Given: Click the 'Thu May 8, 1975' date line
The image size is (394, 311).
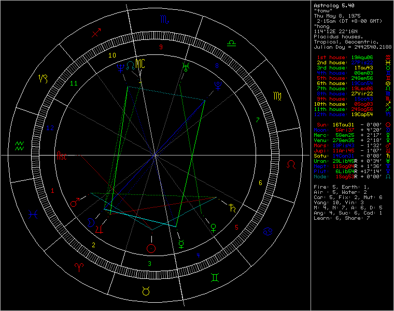Looking at the screenshot, I should [337, 16].
